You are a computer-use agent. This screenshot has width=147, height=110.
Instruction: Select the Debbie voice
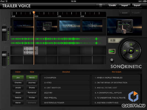[x=18, y=98]
